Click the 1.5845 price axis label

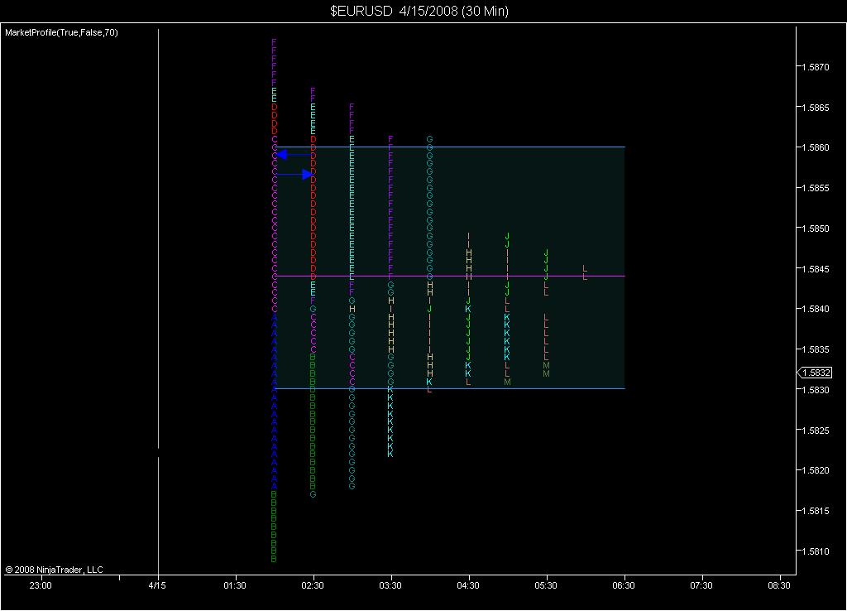click(816, 269)
